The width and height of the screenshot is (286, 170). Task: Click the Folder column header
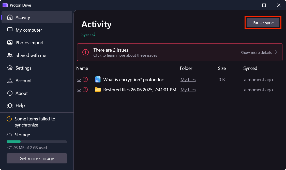pyautogui.click(x=186, y=68)
